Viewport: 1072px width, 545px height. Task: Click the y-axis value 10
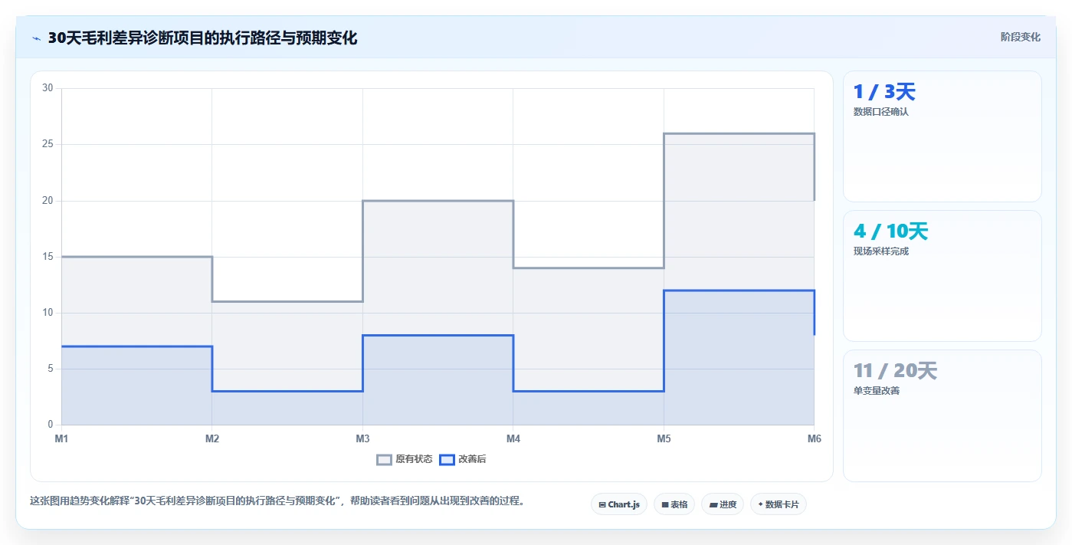48,313
